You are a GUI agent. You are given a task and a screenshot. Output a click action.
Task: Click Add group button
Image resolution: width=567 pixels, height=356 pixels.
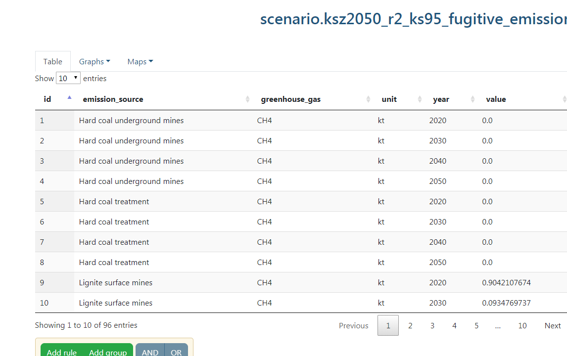(108, 350)
